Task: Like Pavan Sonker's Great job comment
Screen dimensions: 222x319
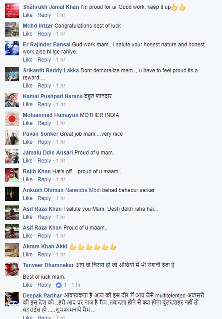Action: coord(27,142)
